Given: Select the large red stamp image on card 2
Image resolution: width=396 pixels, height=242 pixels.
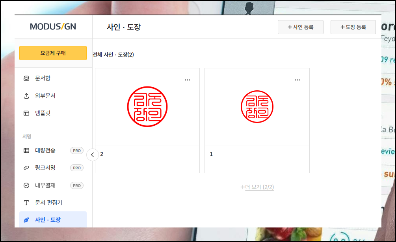Looking at the screenshot, I should (x=147, y=106).
